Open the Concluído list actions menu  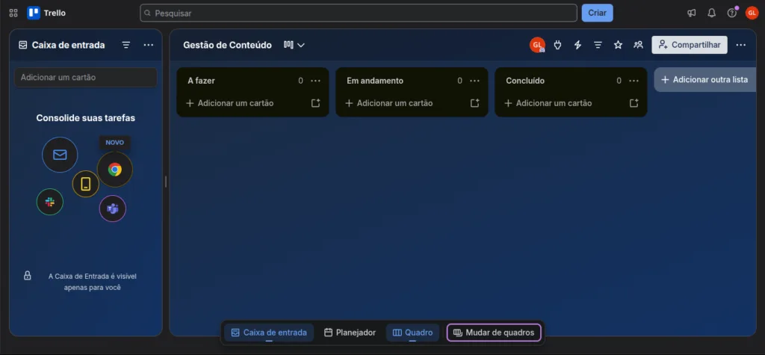(x=634, y=81)
